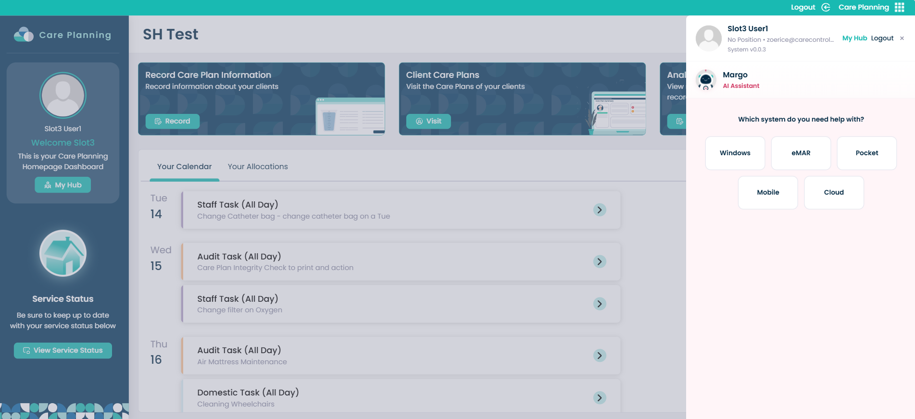The height and width of the screenshot is (419, 915).
Task: Click the Margo AI Assistant robot avatar
Action: pyautogui.click(x=705, y=80)
